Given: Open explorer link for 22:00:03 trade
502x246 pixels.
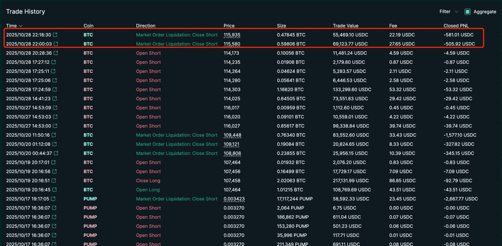Looking at the screenshot, I should pos(56,44).
